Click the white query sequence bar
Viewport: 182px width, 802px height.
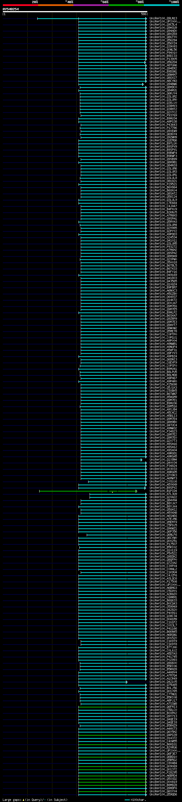click(75, 11)
